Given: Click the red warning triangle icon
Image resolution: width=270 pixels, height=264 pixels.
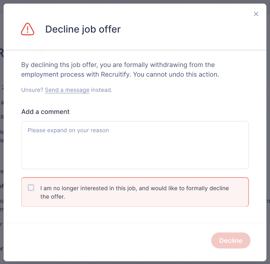Looking at the screenshot, I should tap(28, 29).
